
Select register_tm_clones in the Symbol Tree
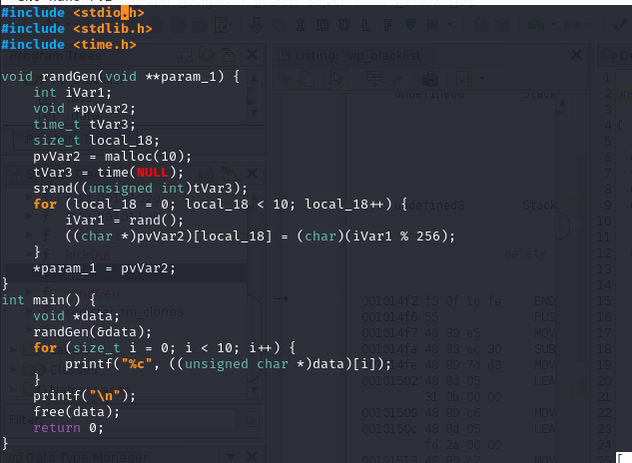pos(125,312)
